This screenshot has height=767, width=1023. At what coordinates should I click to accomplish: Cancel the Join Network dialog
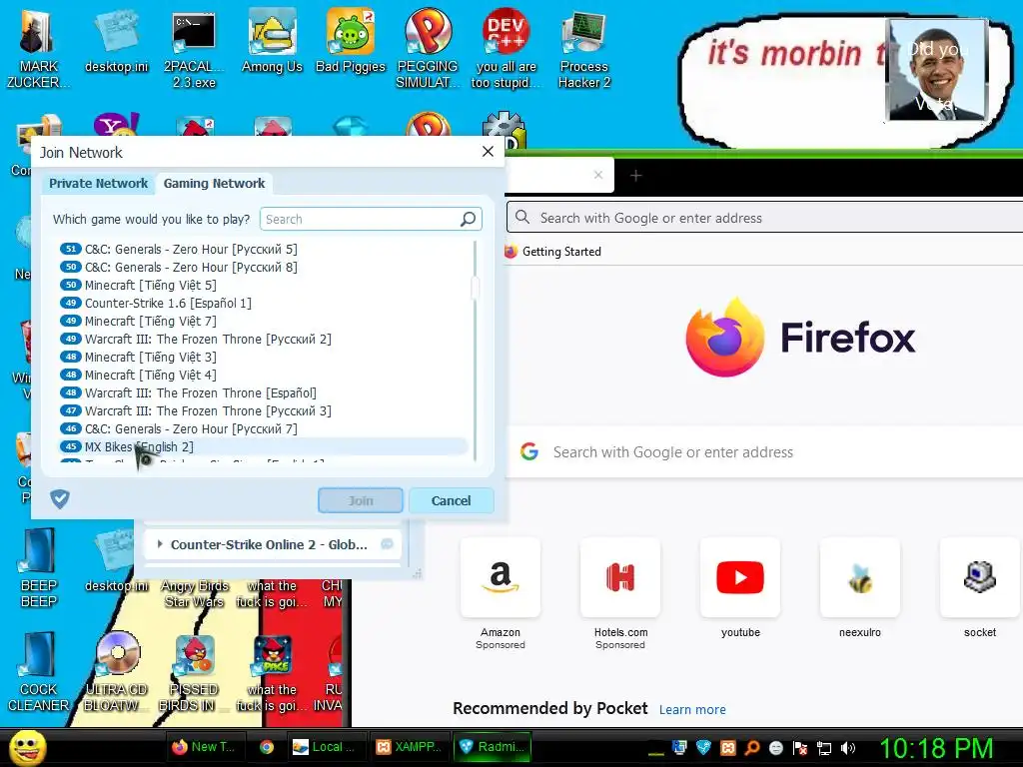click(x=451, y=500)
